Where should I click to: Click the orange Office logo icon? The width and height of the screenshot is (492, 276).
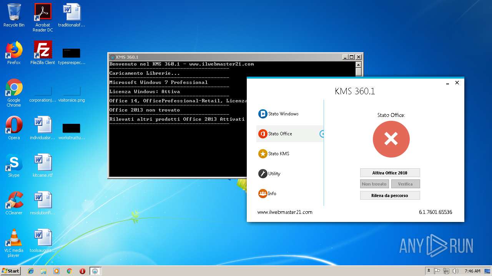click(x=263, y=134)
